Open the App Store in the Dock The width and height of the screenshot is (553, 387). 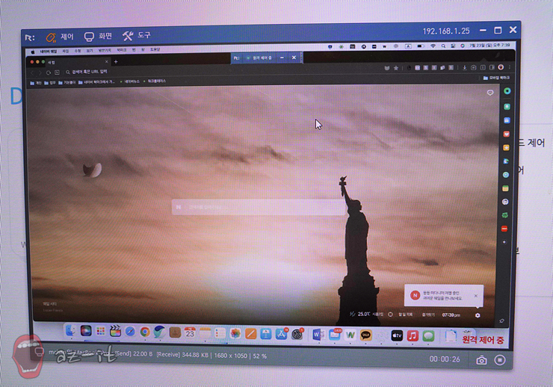pos(281,334)
